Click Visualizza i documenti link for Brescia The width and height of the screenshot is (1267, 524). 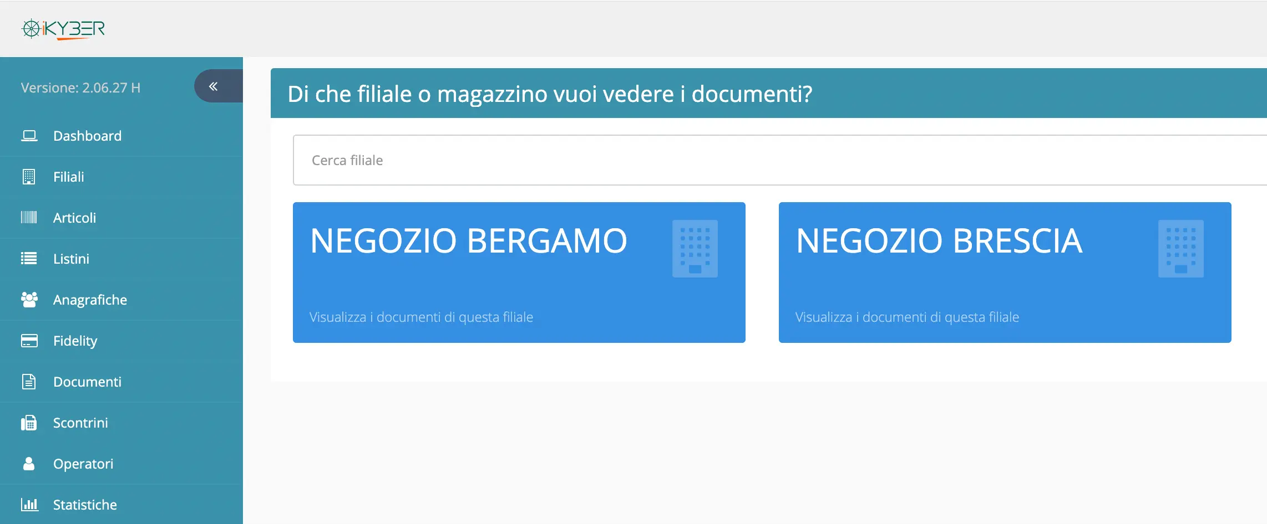click(x=907, y=317)
